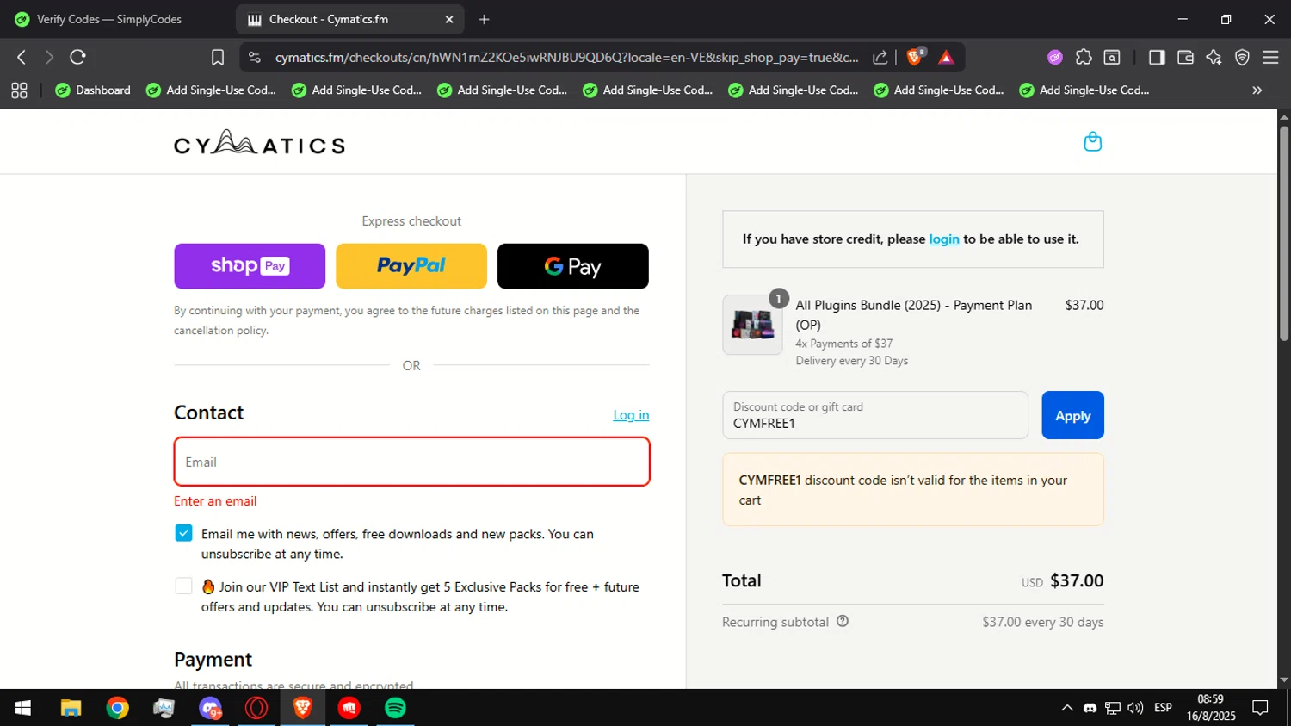Open the shopping bag cart icon
The image size is (1291, 726).
tap(1092, 141)
